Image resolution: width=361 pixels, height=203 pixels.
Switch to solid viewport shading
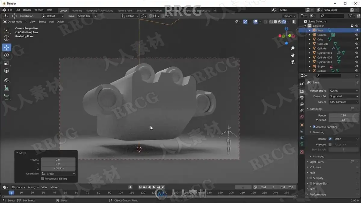click(x=275, y=22)
